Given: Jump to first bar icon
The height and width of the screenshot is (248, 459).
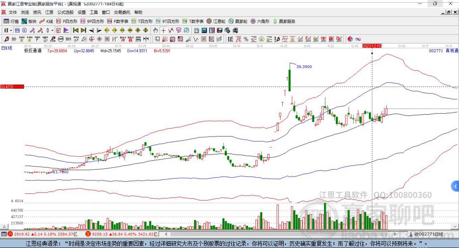Looking at the screenshot, I should pos(75,30).
